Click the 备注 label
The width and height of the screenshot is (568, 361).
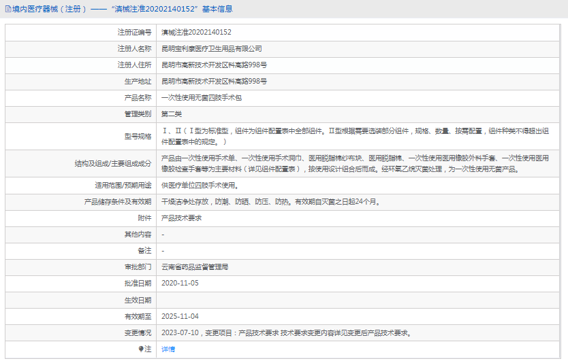click(144, 251)
